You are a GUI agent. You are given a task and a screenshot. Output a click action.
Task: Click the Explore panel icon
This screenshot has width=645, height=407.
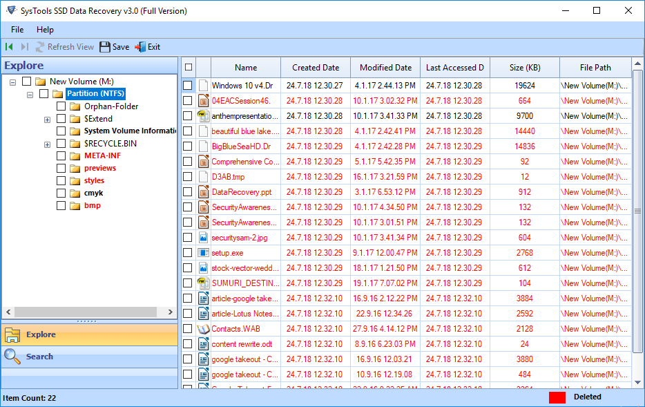[12, 334]
